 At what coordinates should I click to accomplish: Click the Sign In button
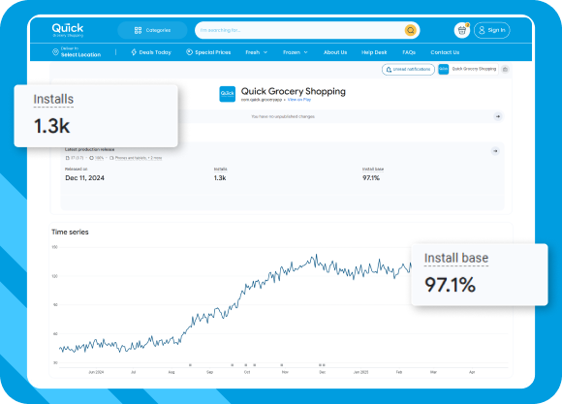492,30
